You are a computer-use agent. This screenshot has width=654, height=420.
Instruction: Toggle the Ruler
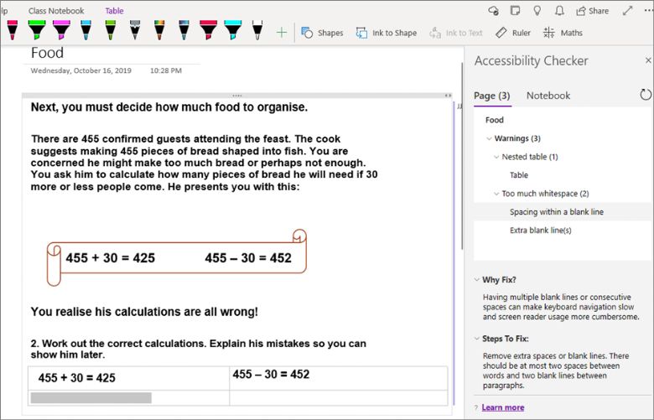coord(512,33)
